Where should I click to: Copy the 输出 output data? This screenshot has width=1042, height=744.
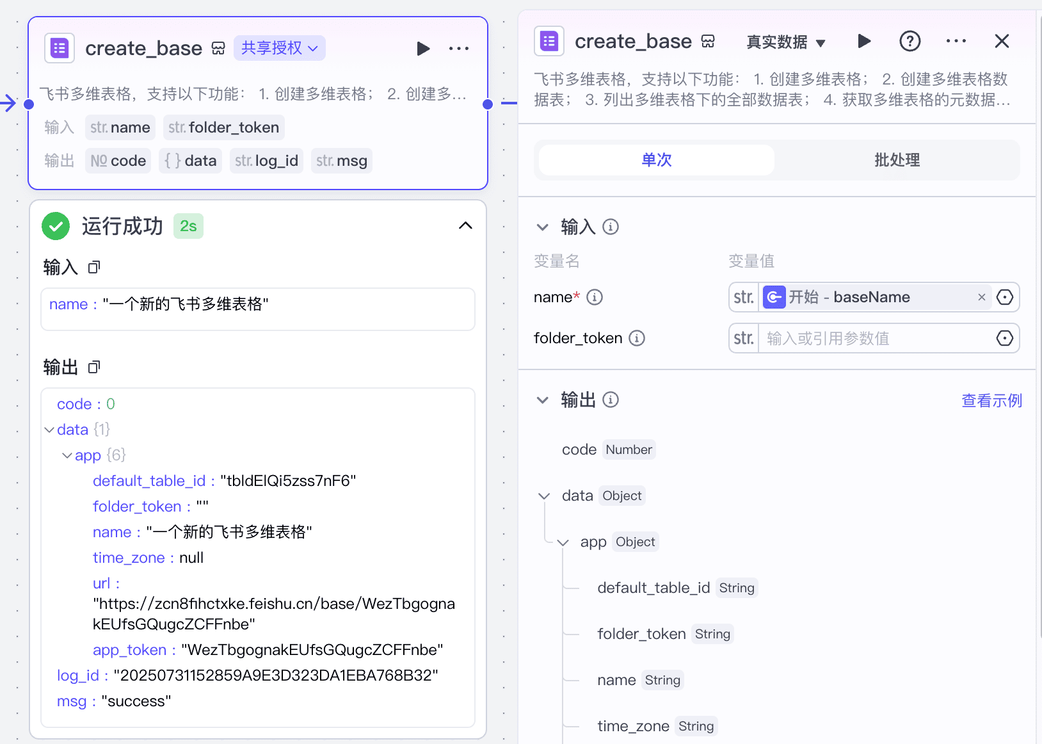93,367
